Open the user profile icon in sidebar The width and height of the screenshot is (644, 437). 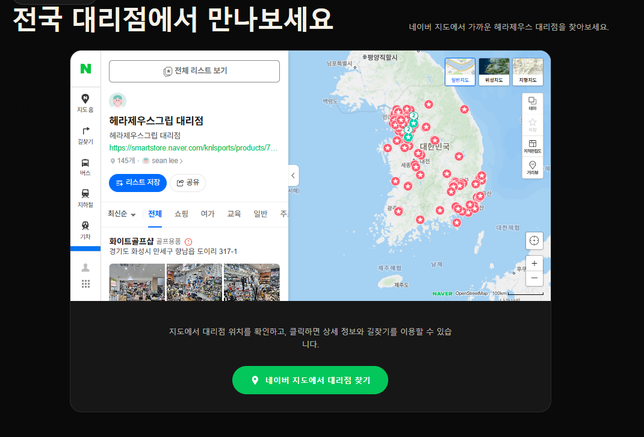(85, 268)
